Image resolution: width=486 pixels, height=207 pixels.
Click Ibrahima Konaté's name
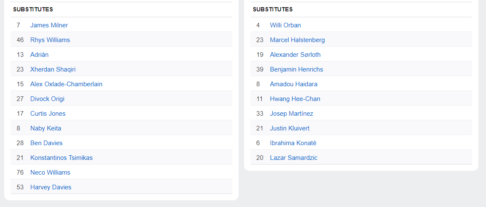pos(293,143)
